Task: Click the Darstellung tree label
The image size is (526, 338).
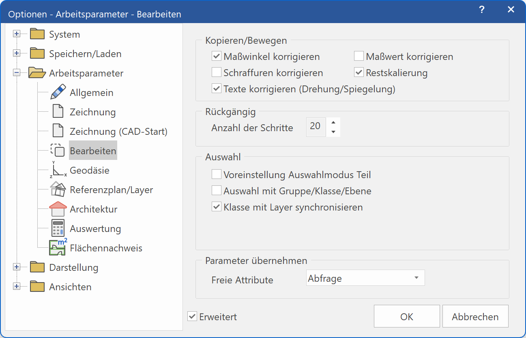Action: click(x=74, y=268)
